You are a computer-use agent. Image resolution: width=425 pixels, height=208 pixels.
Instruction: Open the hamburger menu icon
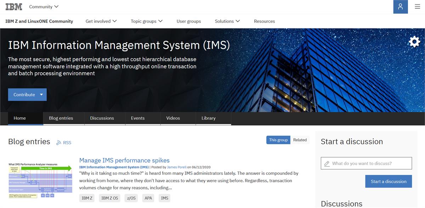click(x=417, y=7)
